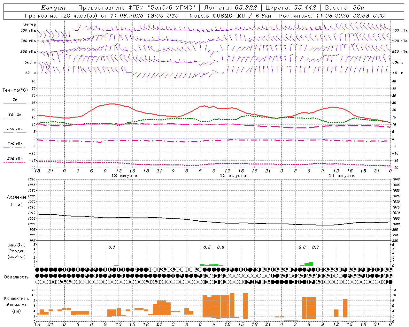This screenshot has width=409, height=327.
Task: Click the "500 гПа" temperature legend entry
Action: pos(15,159)
